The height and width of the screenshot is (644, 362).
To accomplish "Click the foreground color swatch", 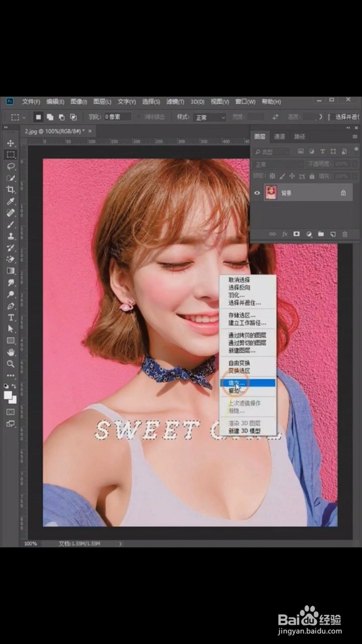I will click(8, 395).
